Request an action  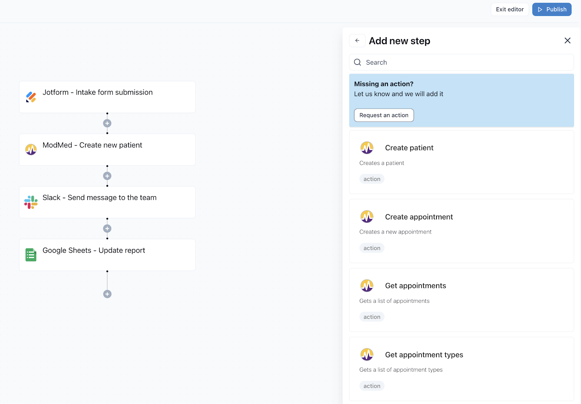pos(384,115)
